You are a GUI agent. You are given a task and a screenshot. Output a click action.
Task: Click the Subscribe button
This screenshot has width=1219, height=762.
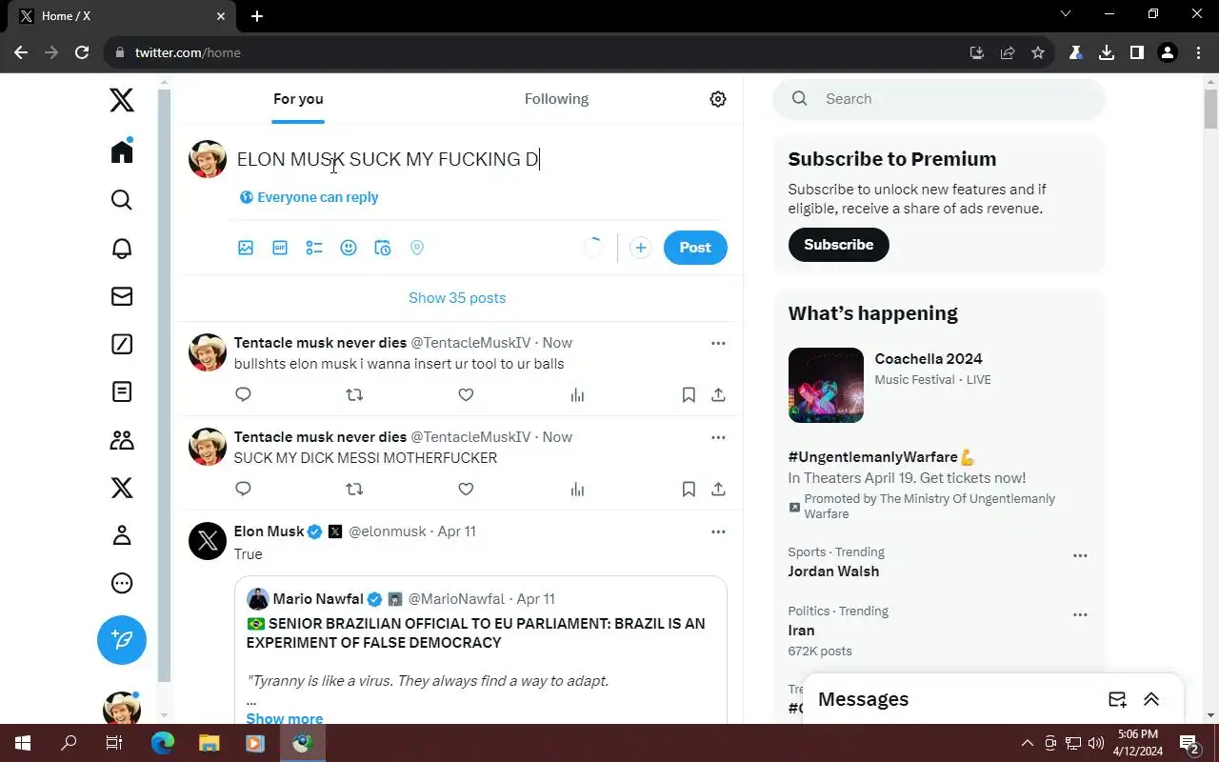[x=838, y=245]
